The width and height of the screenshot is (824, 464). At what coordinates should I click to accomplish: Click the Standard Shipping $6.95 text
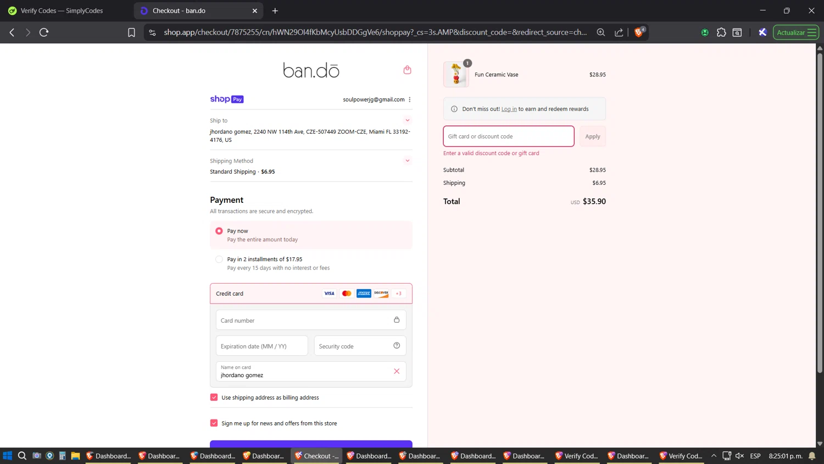242,172
